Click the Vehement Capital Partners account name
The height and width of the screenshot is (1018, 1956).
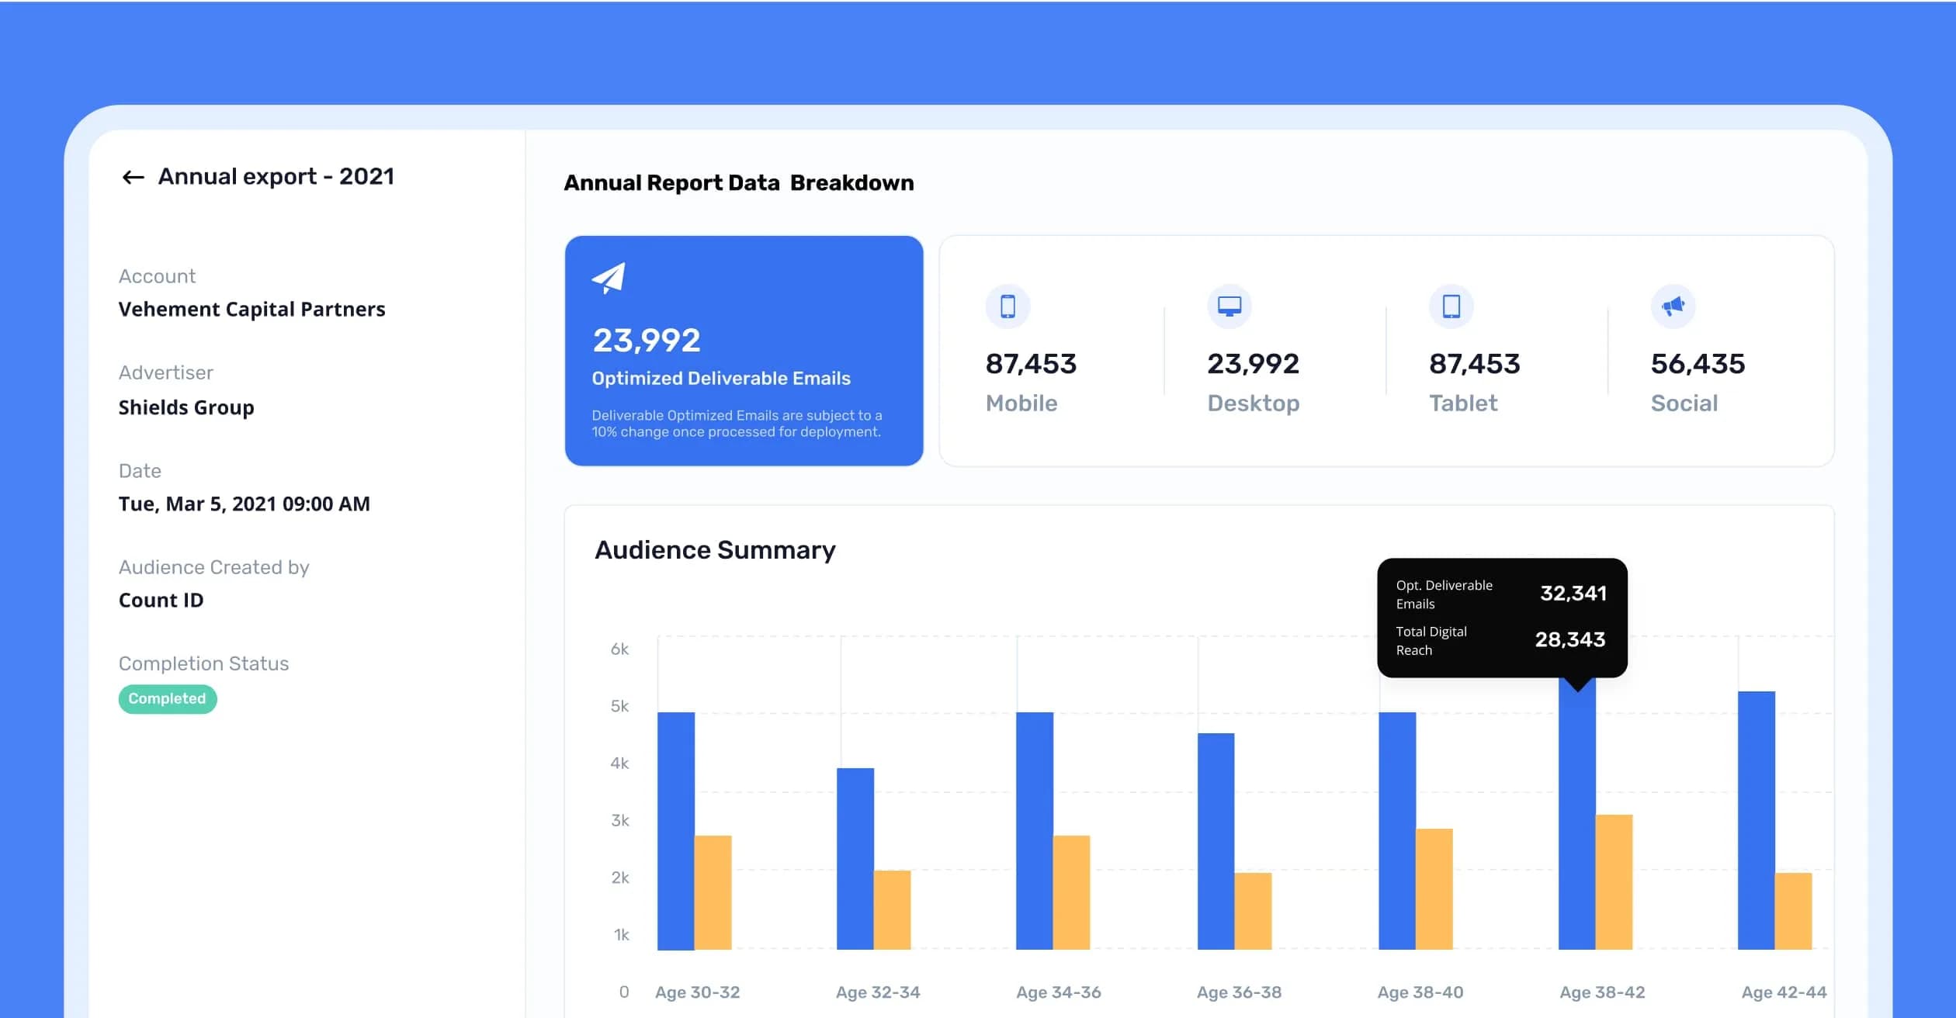[251, 310]
